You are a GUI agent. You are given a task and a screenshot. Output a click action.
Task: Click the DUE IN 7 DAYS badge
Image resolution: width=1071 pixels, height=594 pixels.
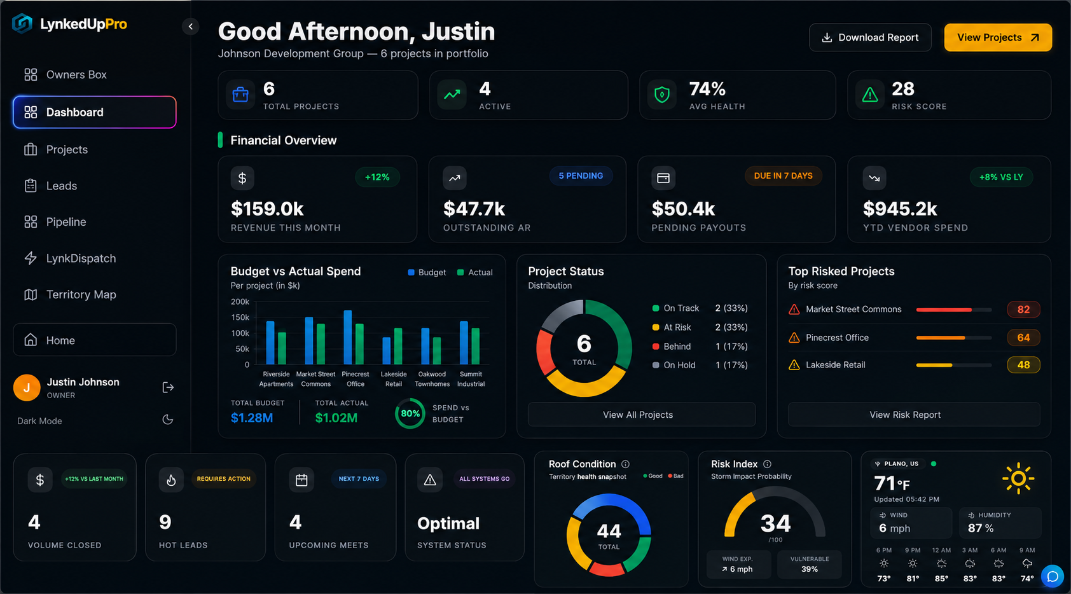[784, 176]
